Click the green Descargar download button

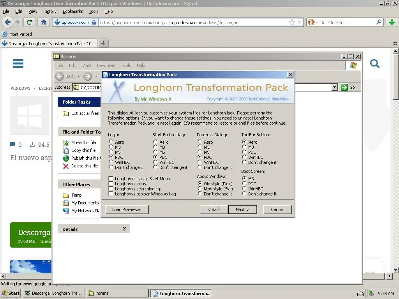click(31, 235)
